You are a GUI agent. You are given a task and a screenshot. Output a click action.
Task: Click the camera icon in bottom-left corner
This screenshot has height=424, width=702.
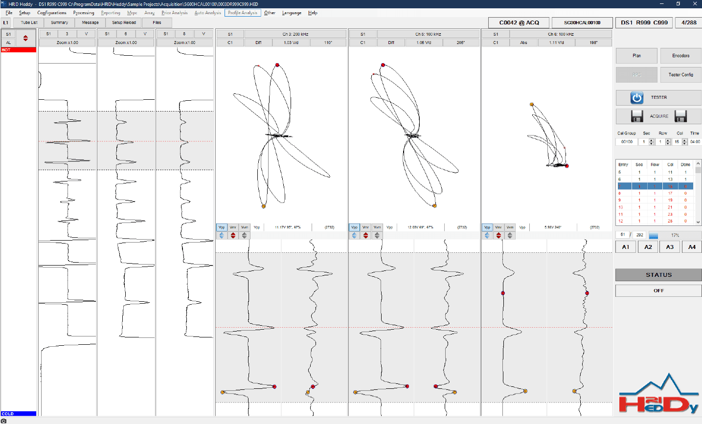tap(4, 421)
